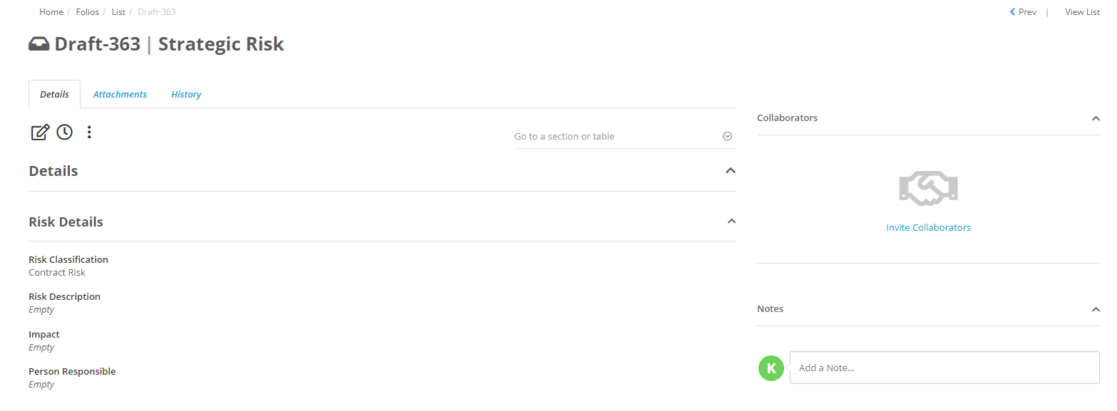
Task: Collapse the Risk Details section
Action: [x=731, y=222]
